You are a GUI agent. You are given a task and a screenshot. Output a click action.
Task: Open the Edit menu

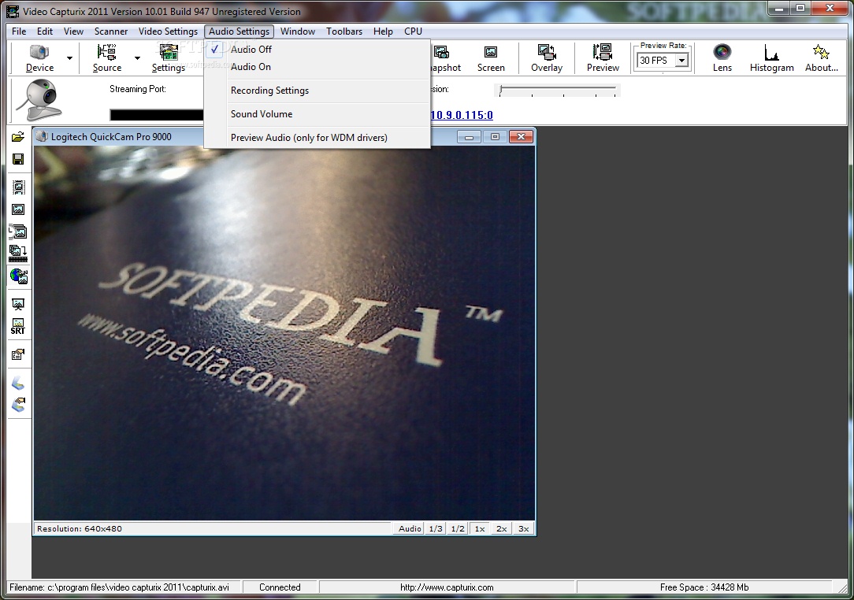coord(45,31)
